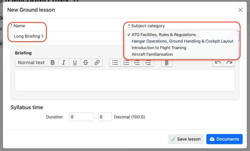Insert a hyperlink with the link icon
Screen dimensions: 250x151
[x=97, y=62]
